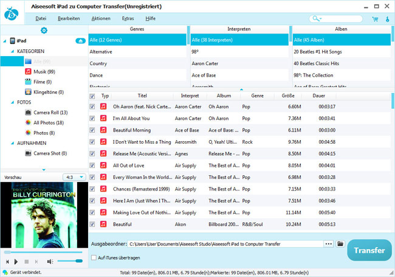395x277 pixels.
Task: Open the search options dropdown arrow
Action: [320, 19]
